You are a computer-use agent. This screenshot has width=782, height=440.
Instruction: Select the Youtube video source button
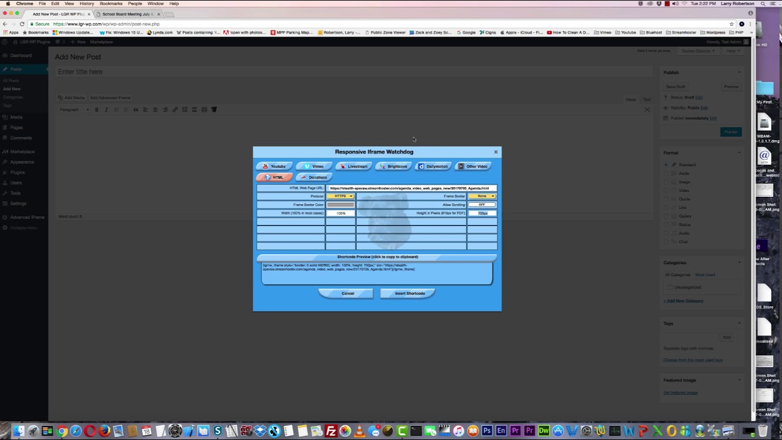point(274,166)
